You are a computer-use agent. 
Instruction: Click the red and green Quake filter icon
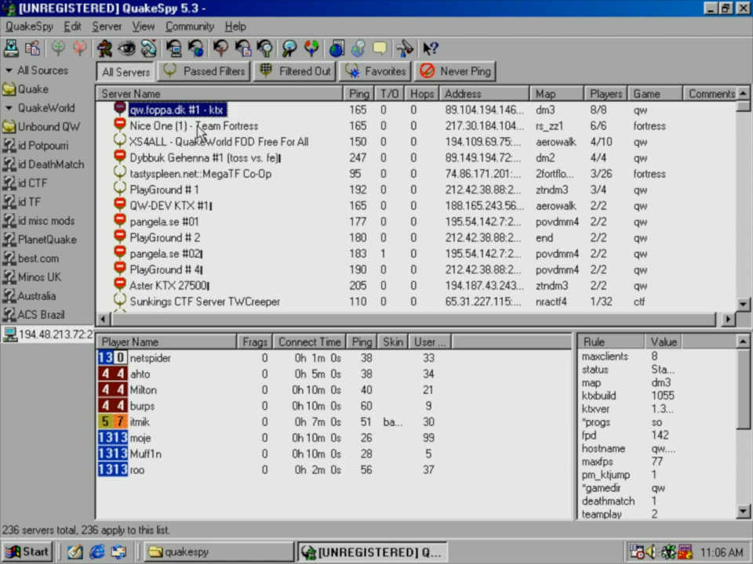(311, 48)
